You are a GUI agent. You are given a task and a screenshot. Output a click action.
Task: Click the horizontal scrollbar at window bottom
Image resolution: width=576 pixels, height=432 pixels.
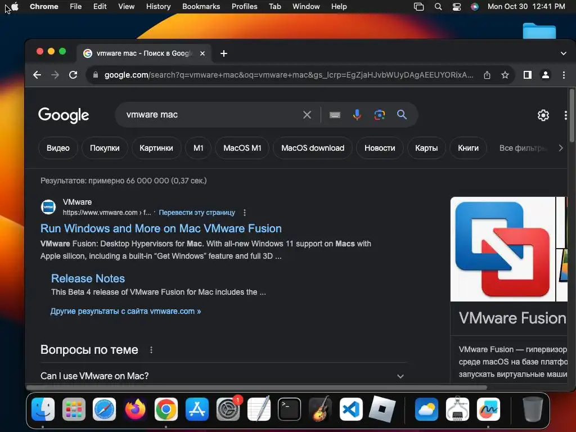pos(256,388)
